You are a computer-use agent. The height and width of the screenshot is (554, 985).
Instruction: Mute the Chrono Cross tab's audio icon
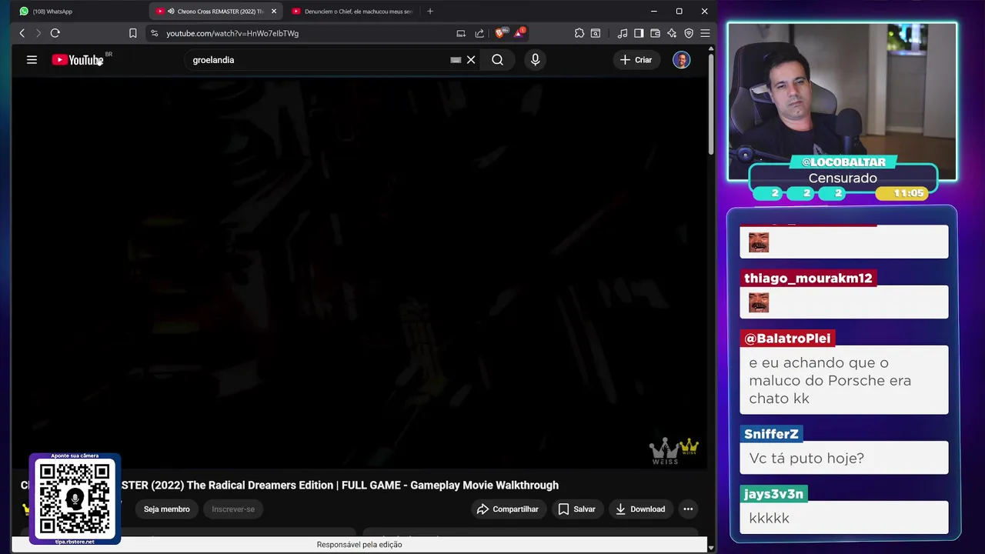pos(171,12)
